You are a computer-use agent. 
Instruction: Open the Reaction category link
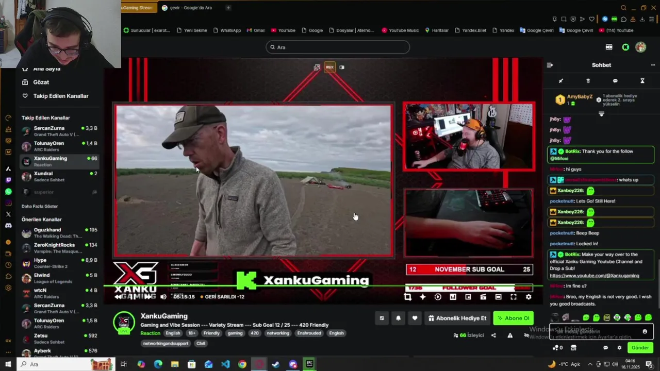(151, 333)
